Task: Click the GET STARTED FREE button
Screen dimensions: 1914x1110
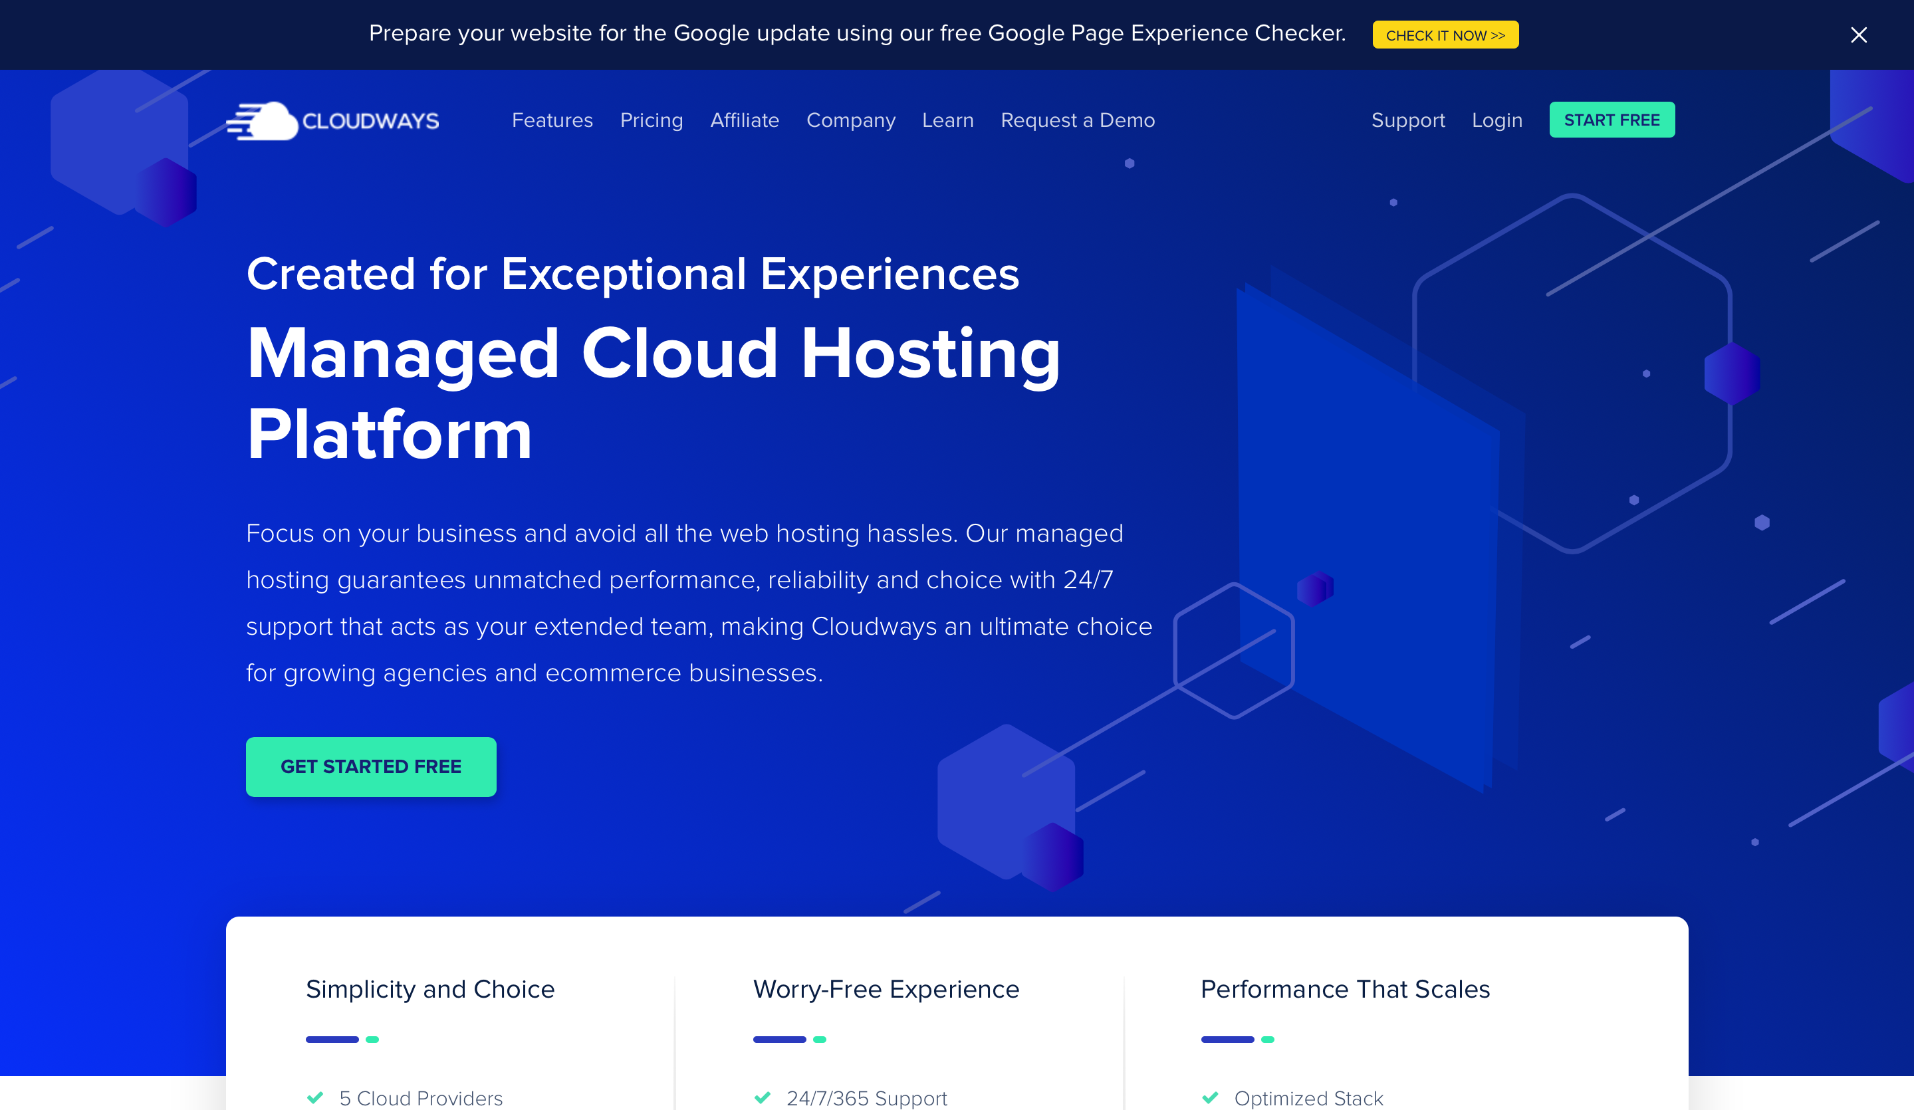Action: 371,766
